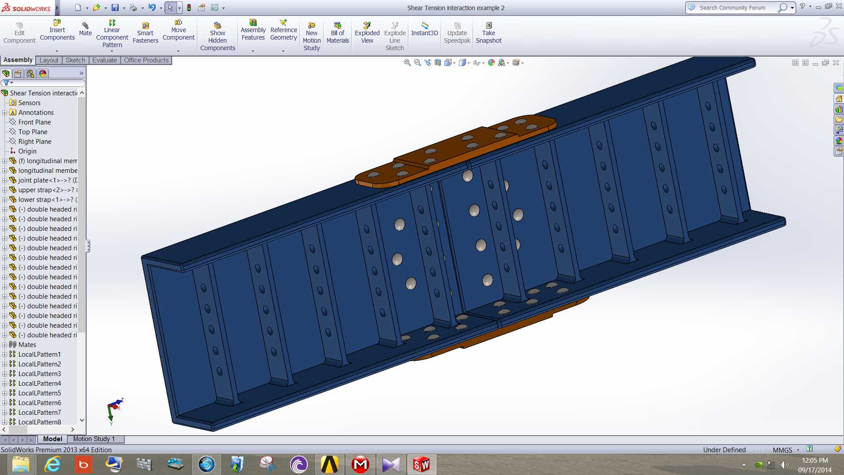Create an Exploded View
Viewport: 844px width, 475px height.
[367, 33]
